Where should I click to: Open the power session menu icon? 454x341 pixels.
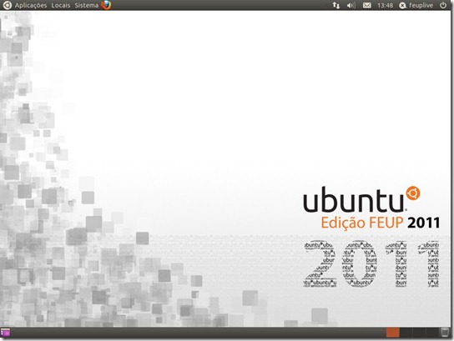pyautogui.click(x=443, y=5)
